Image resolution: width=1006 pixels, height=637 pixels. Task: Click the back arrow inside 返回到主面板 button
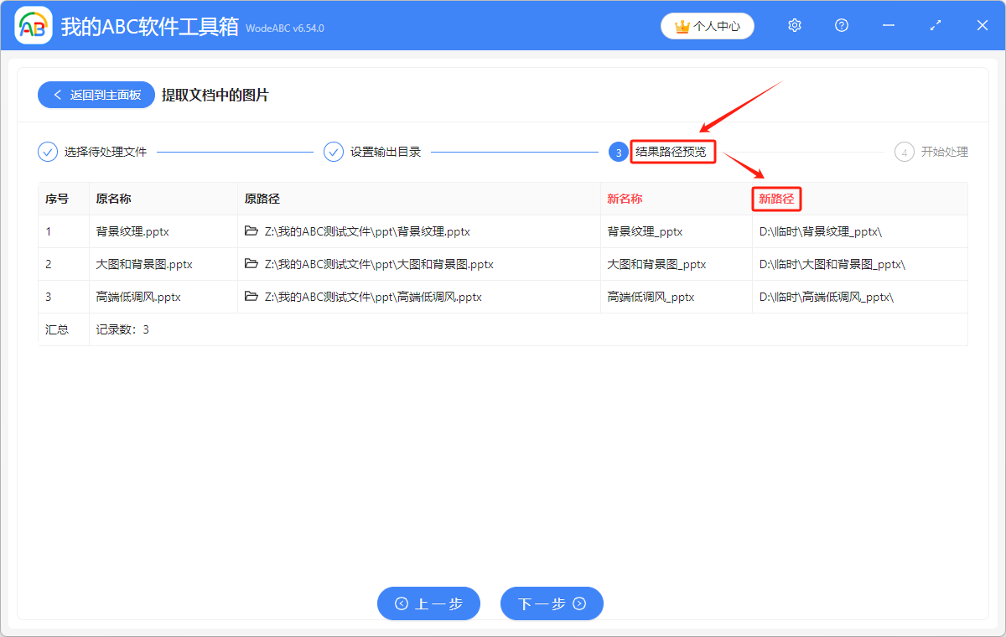tap(58, 95)
